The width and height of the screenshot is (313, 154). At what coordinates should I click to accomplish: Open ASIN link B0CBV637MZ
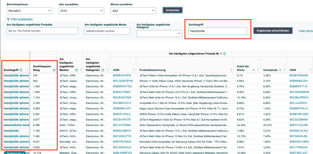pyautogui.click(x=122, y=97)
